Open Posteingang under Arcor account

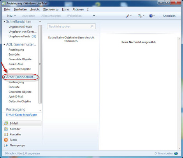coord(16,83)
